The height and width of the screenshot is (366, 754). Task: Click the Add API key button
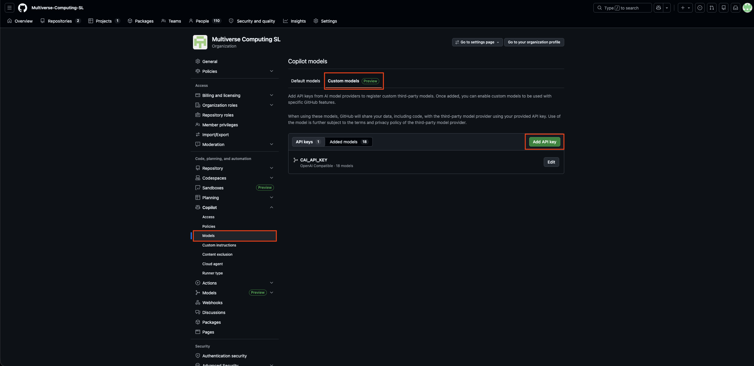click(x=544, y=142)
